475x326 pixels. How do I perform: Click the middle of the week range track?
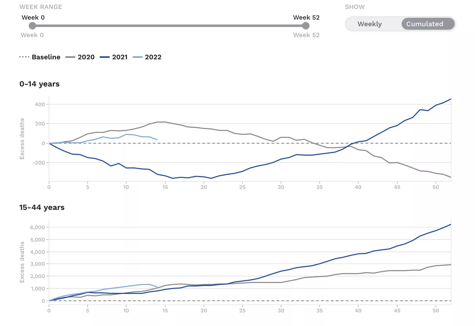click(x=169, y=26)
